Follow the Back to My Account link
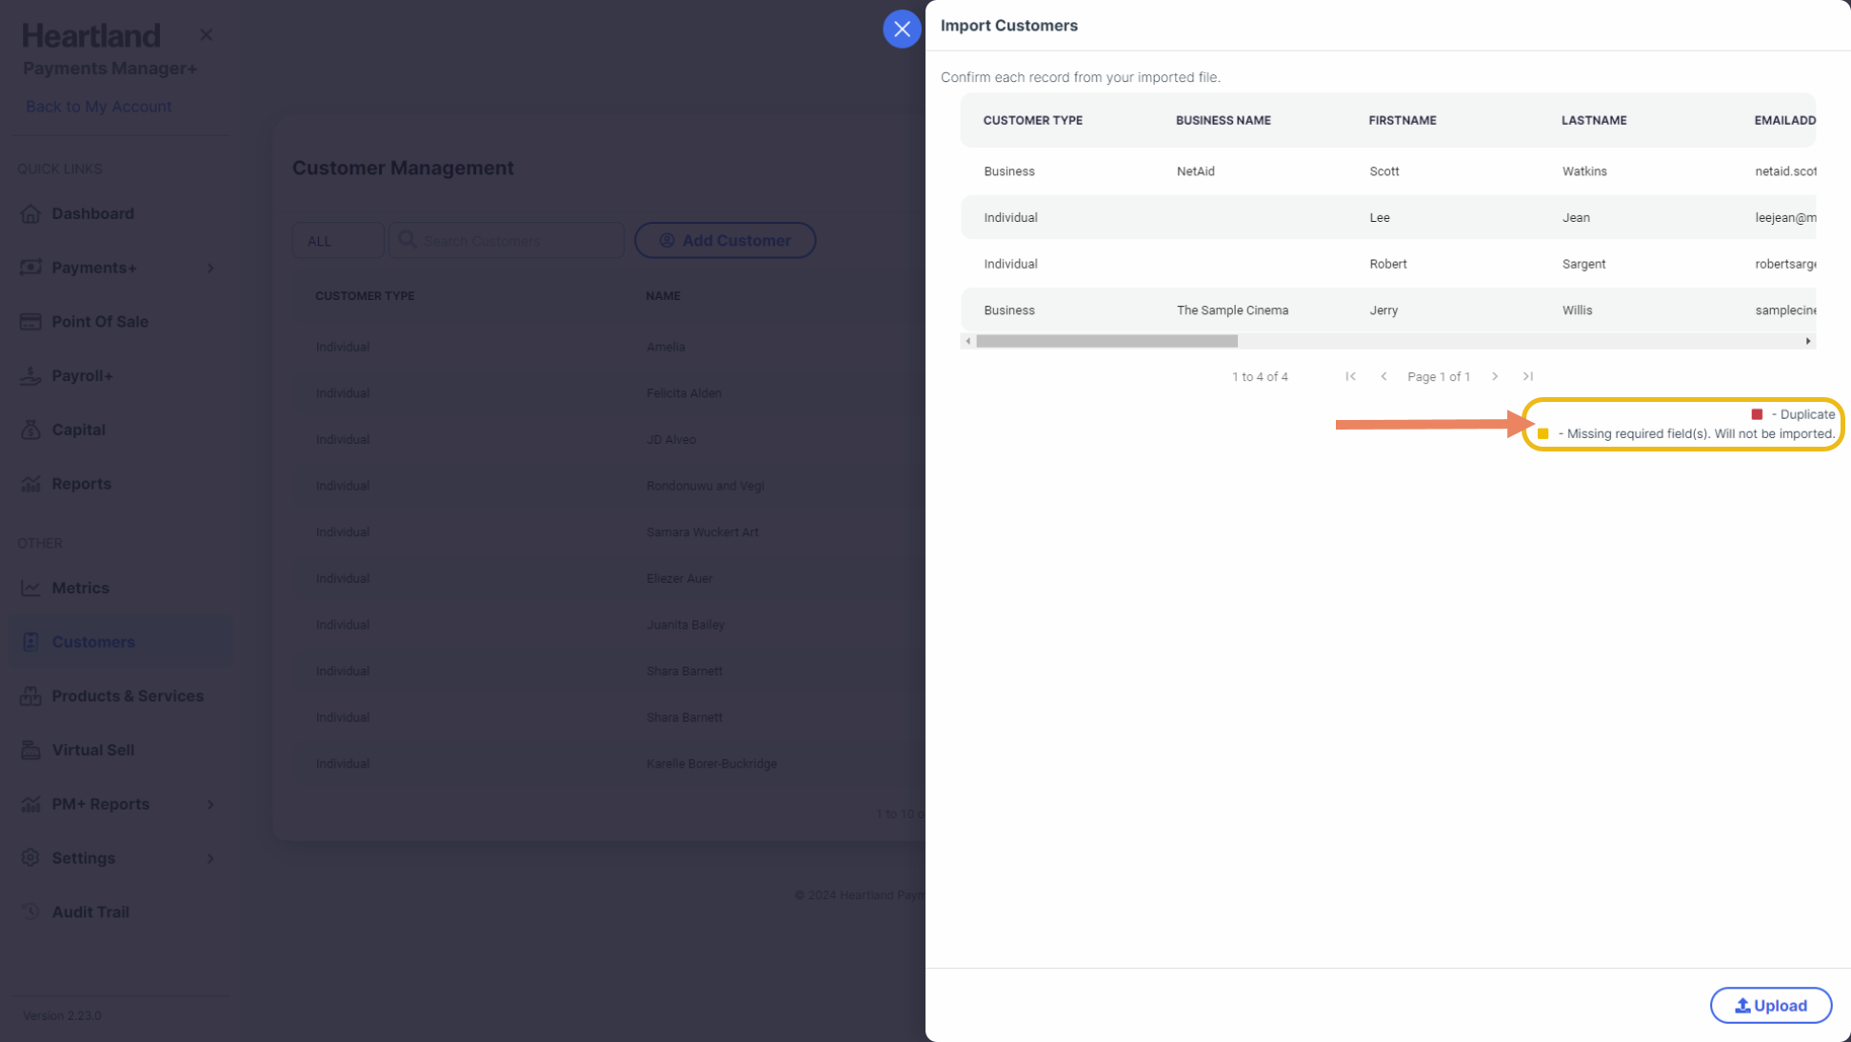Image resolution: width=1851 pixels, height=1042 pixels. [x=98, y=107]
